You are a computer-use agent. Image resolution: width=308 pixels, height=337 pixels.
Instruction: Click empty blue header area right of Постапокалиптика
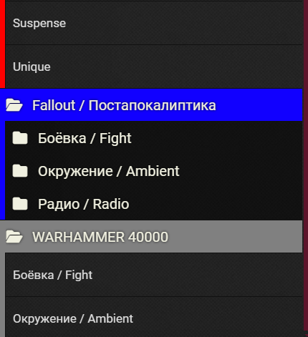tap(259, 105)
